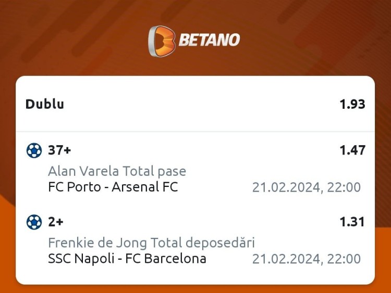391x293 pixels.
Task: Open the SSC Napoli - FC Barcelona match
Action: tap(127, 259)
